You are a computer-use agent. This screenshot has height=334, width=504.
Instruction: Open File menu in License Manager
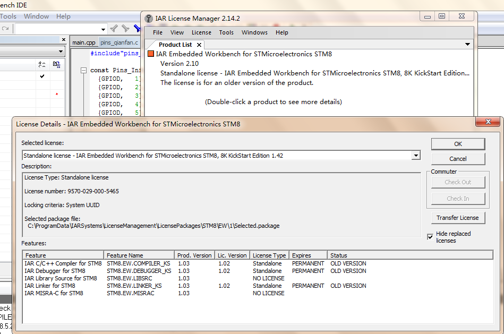point(158,32)
